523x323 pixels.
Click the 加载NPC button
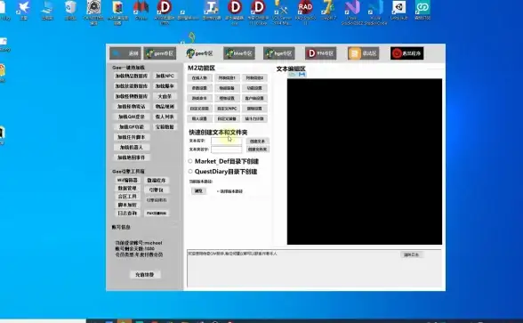[x=165, y=77]
